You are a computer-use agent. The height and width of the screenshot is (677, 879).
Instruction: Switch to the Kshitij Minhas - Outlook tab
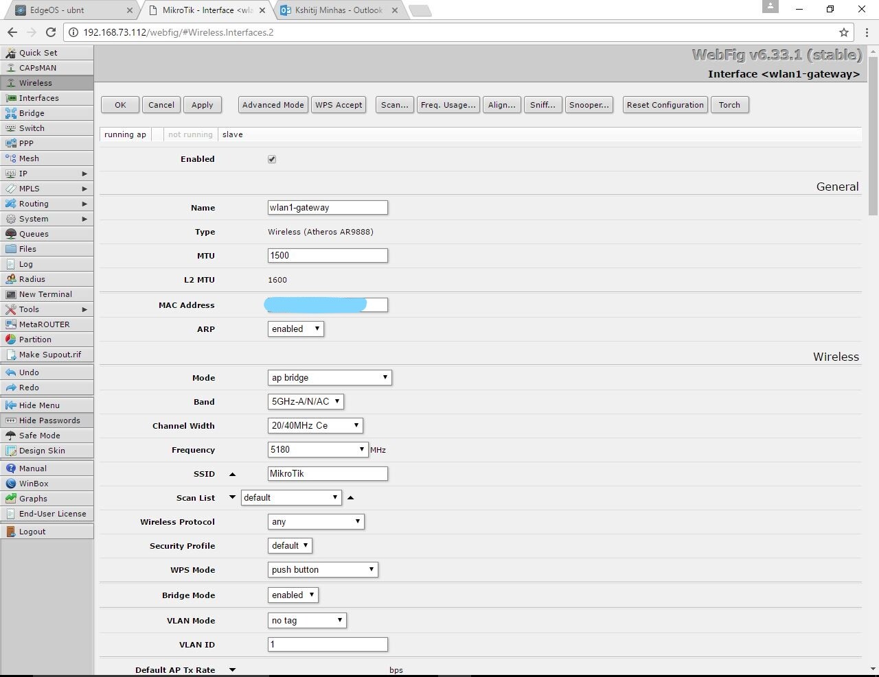[339, 10]
